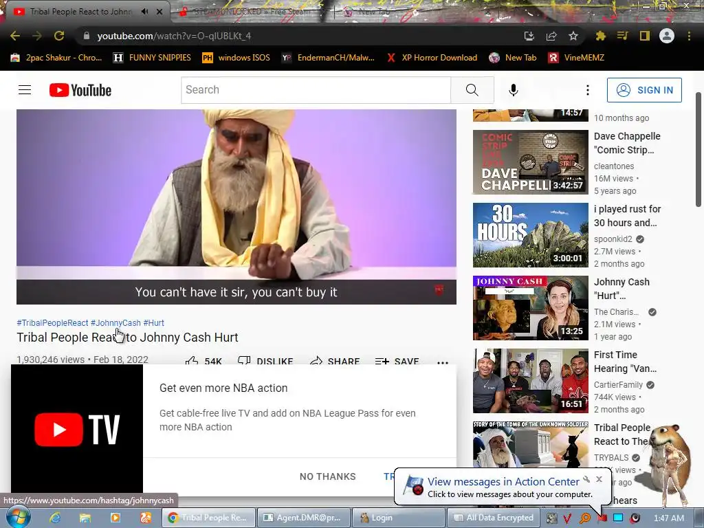Launch Internet Explorer from the taskbar
The image size is (704, 528).
coord(55,518)
